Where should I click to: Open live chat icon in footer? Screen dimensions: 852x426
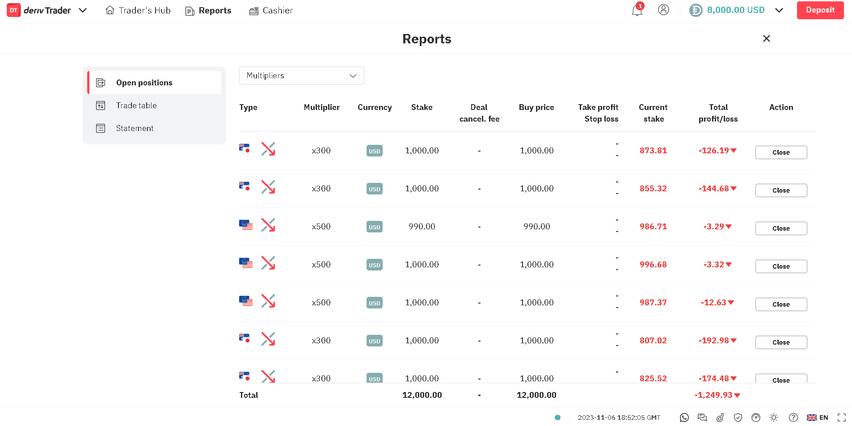pos(702,418)
